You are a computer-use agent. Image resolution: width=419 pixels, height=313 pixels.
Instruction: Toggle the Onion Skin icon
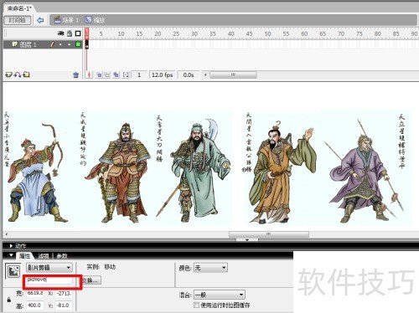click(99, 74)
